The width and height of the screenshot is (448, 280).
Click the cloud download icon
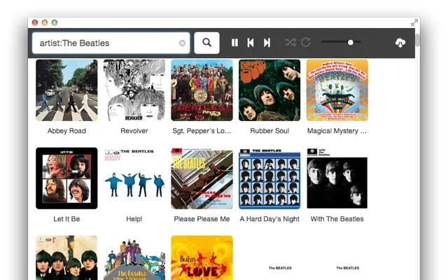point(400,43)
